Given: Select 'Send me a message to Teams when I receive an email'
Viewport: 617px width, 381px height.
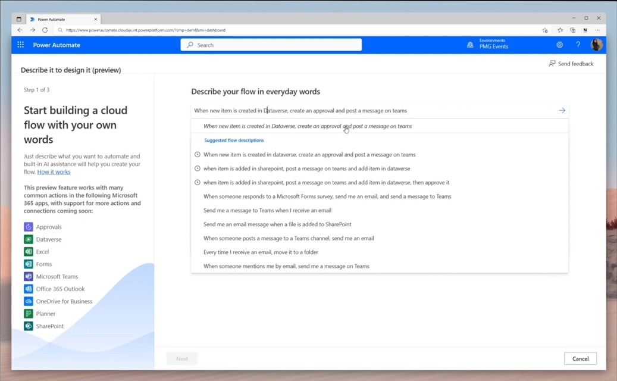Looking at the screenshot, I should click(380, 211).
